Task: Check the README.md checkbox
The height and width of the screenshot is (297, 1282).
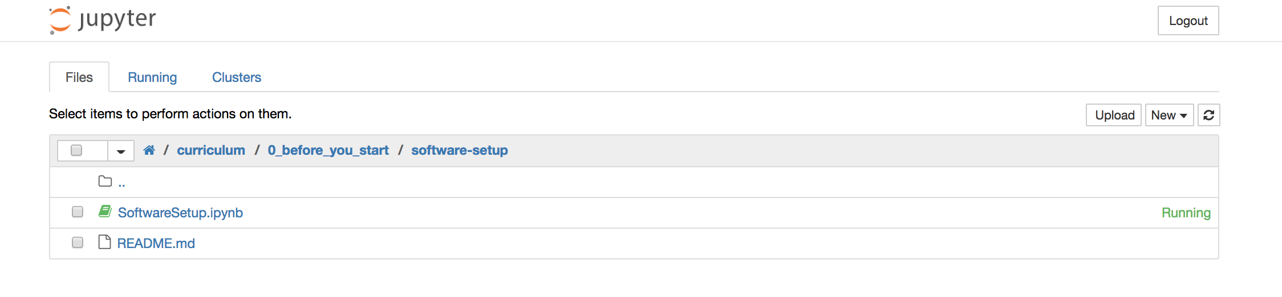Action: [x=78, y=242]
